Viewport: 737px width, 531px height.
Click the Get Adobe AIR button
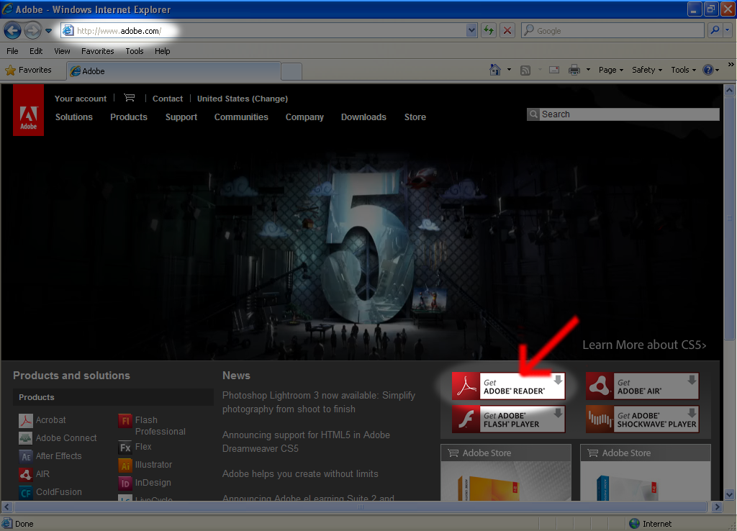point(642,386)
